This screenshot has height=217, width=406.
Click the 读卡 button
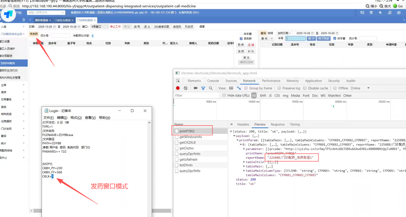(x=311, y=38)
